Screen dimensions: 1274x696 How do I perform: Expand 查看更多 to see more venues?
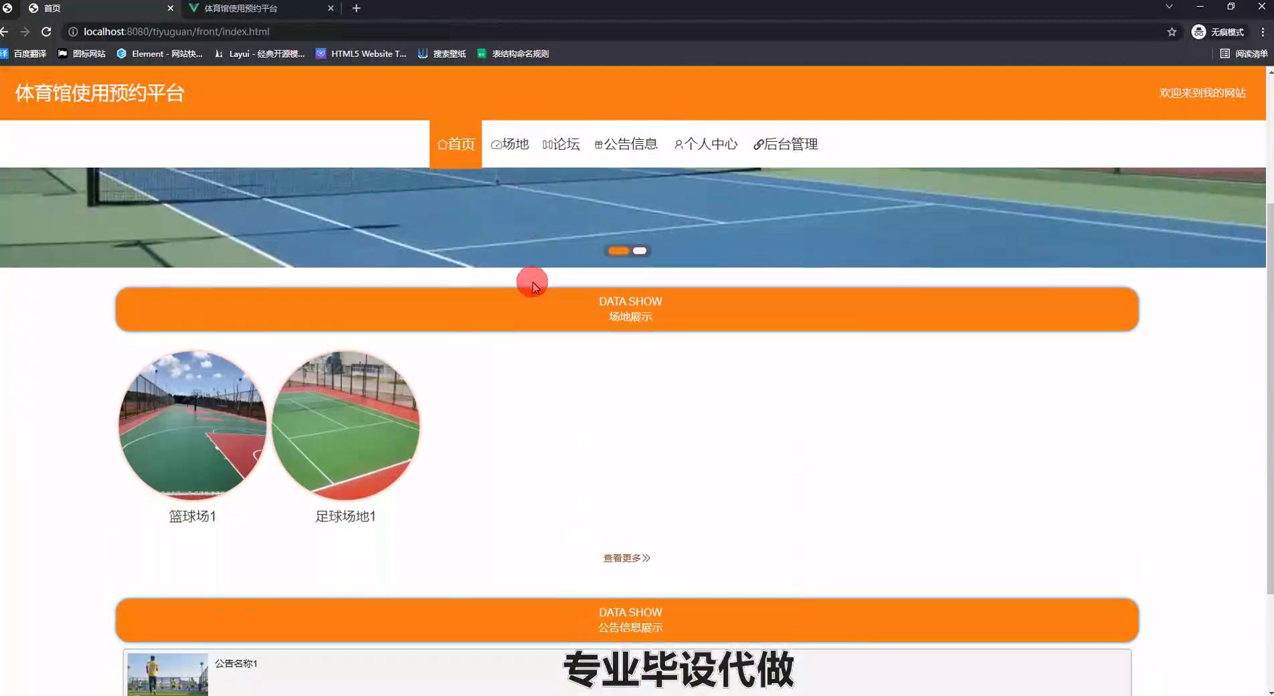coord(626,558)
